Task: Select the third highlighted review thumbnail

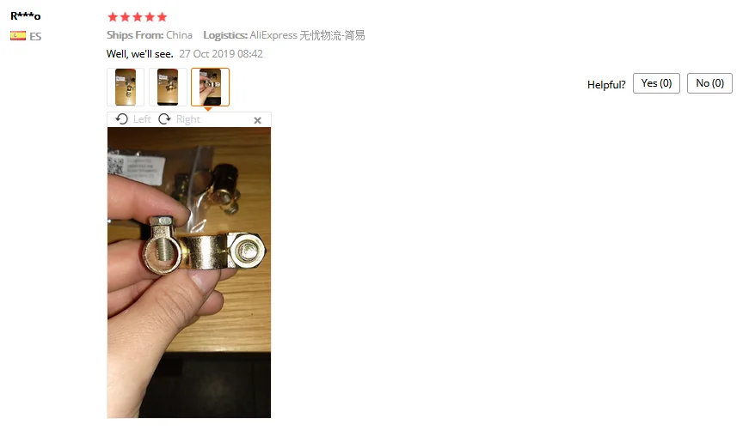Action: pyautogui.click(x=210, y=87)
